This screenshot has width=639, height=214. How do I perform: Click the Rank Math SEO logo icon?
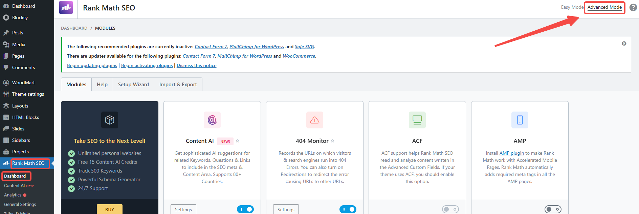66,7
